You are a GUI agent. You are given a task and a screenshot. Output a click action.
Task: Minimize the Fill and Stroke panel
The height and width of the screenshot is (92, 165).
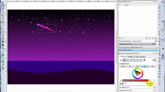[154, 53]
